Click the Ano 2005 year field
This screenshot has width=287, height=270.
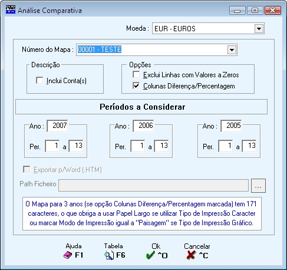(x=231, y=126)
